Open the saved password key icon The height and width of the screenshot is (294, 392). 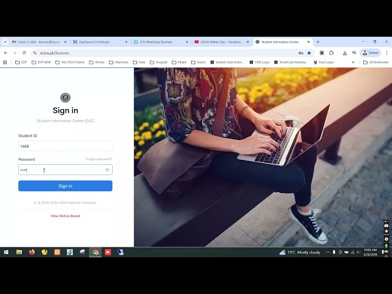coord(301,53)
